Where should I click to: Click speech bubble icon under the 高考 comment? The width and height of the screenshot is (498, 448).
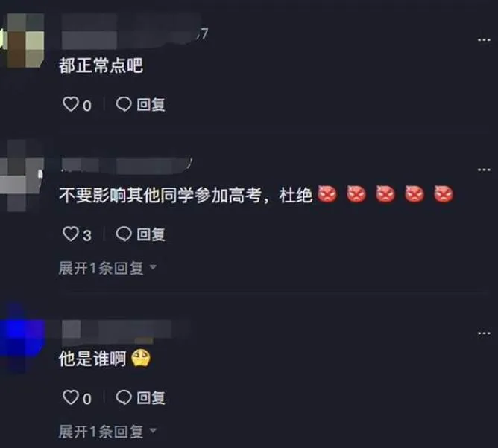124,234
